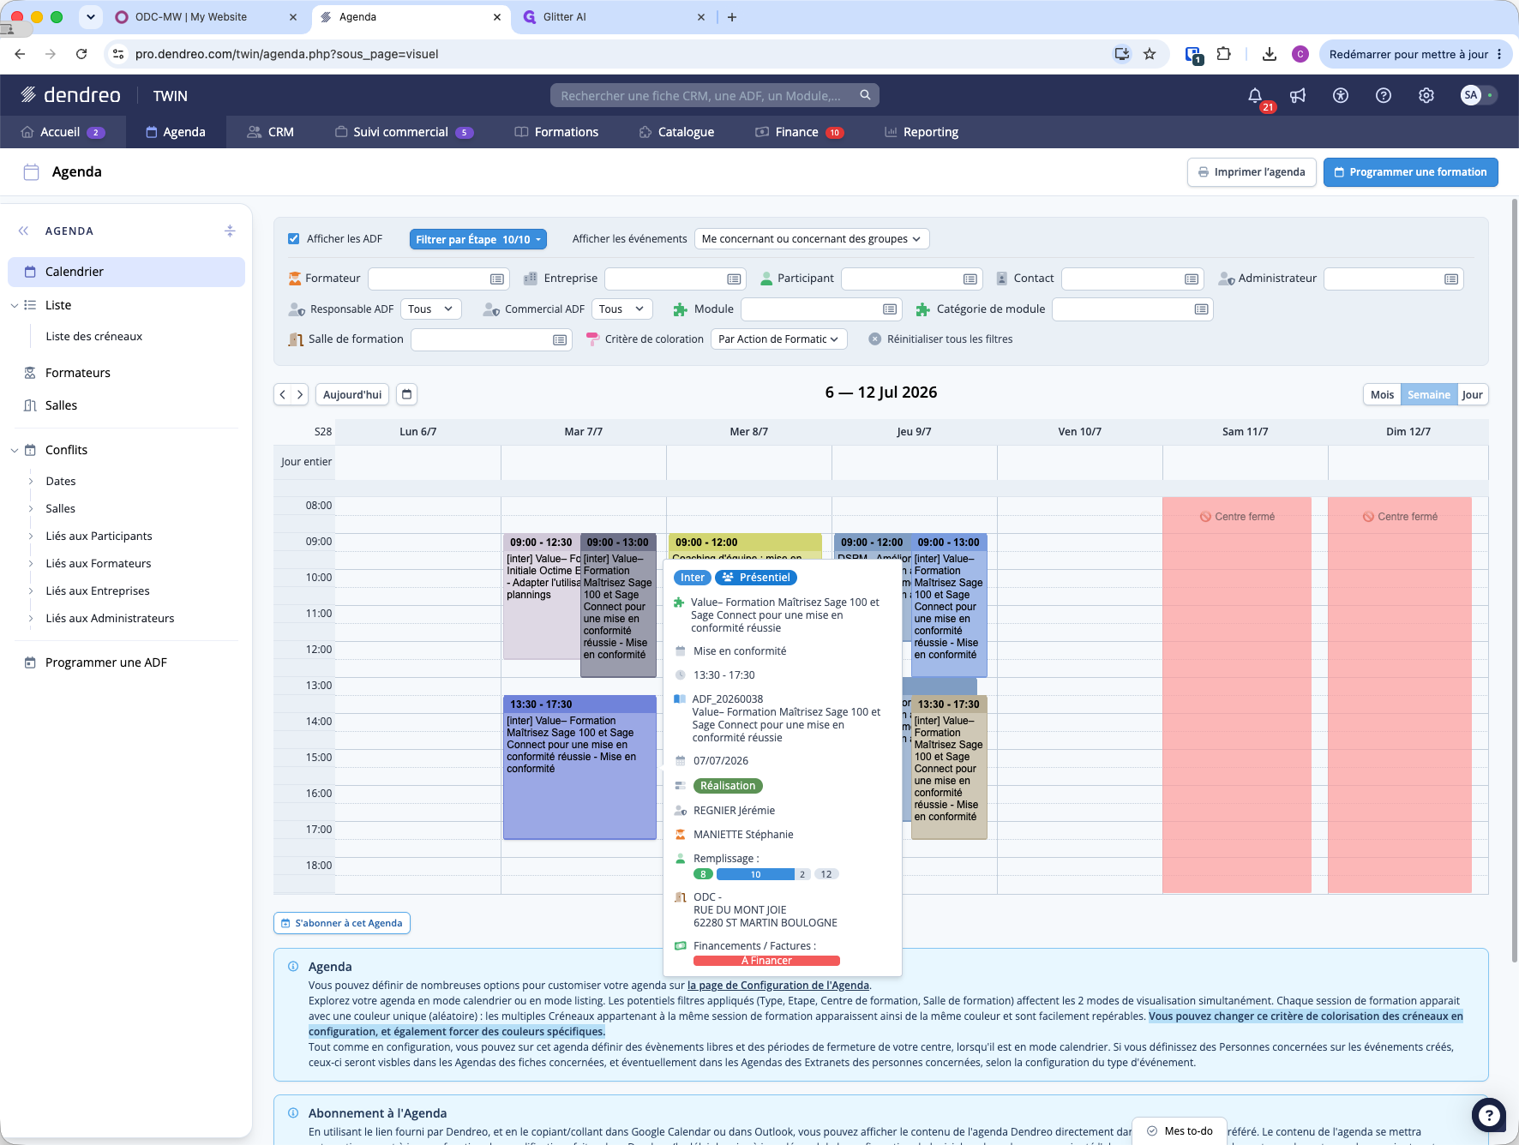This screenshot has height=1145, width=1519.
Task: Open the Reporting navigation tab
Action: click(x=922, y=132)
